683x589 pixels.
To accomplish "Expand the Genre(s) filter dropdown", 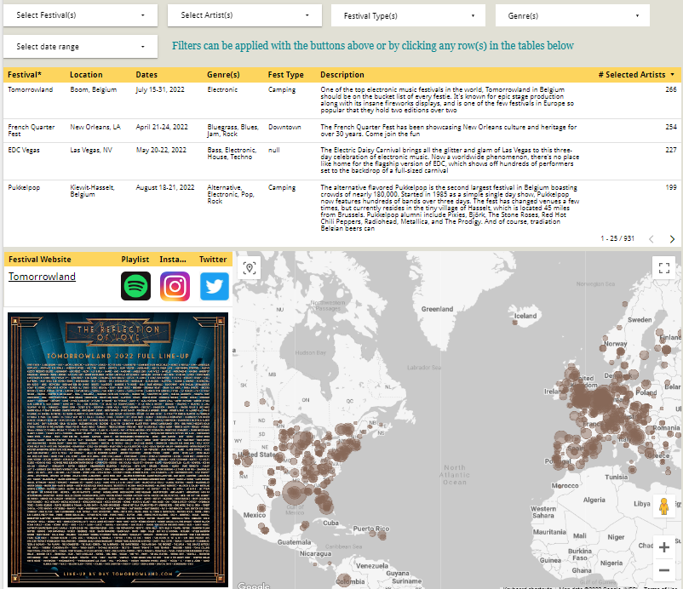I will [x=572, y=15].
